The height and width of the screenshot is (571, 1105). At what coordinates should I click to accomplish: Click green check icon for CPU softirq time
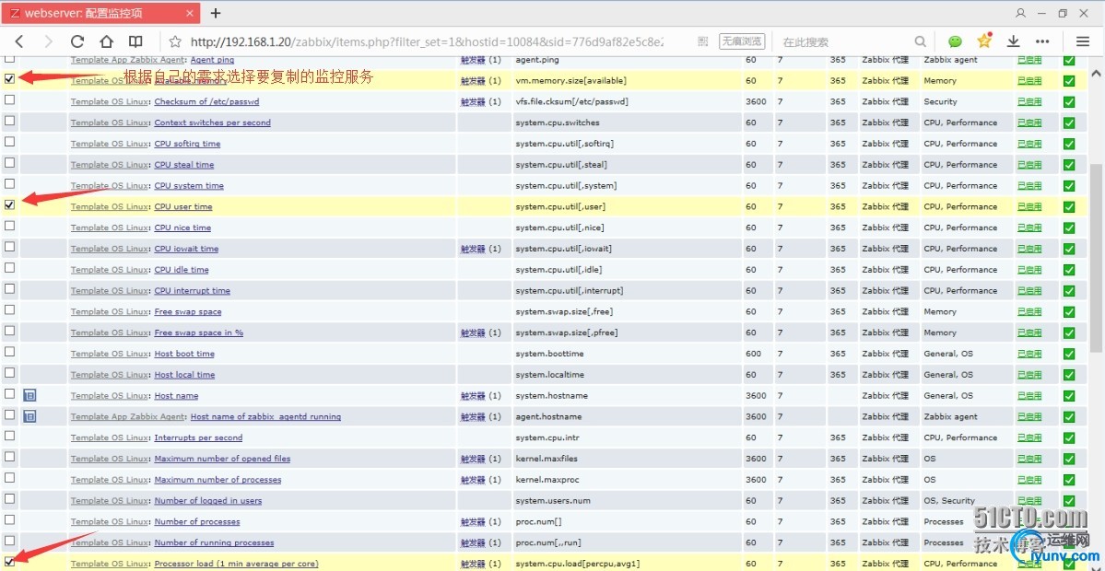pyautogui.click(x=1069, y=144)
